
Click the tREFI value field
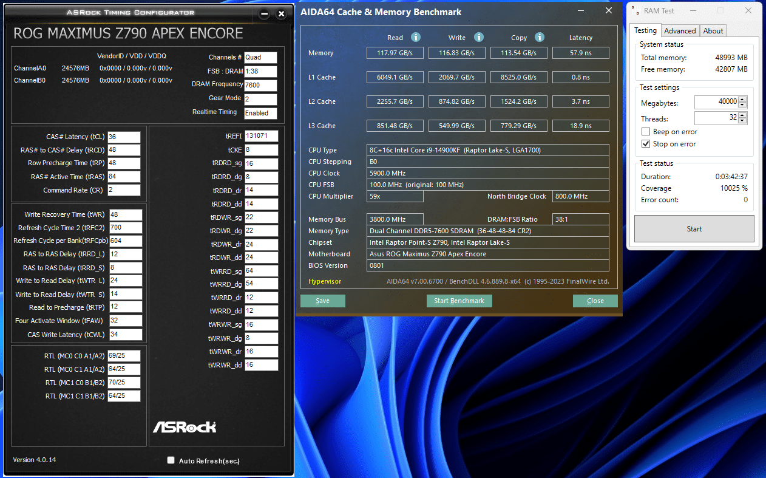(x=262, y=136)
